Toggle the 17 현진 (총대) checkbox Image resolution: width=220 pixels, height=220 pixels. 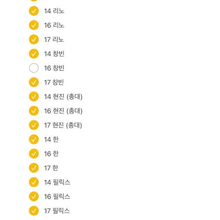[34, 125]
